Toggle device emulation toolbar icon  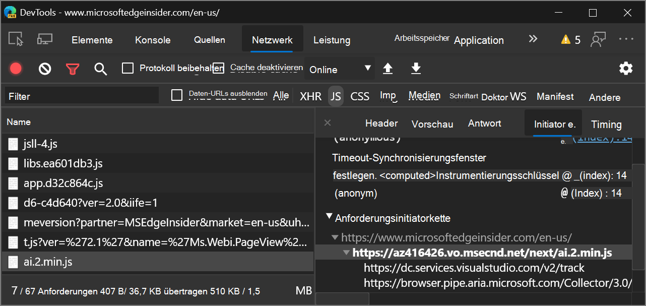coord(45,39)
